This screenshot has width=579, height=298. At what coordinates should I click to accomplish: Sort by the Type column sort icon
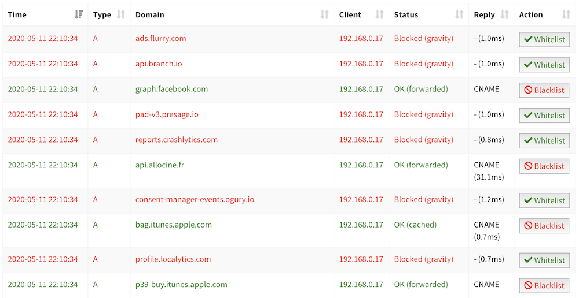(121, 15)
